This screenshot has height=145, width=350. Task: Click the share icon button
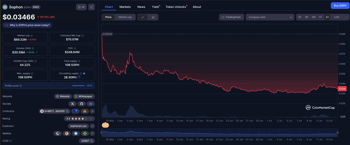click(x=92, y=7)
